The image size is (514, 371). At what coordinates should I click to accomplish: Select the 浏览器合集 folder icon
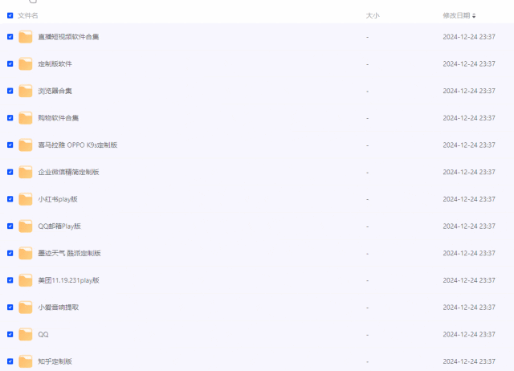(x=25, y=91)
